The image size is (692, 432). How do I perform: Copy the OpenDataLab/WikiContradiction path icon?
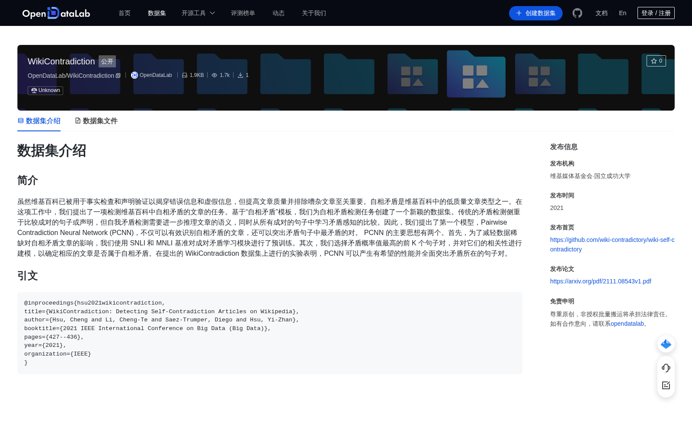point(118,76)
